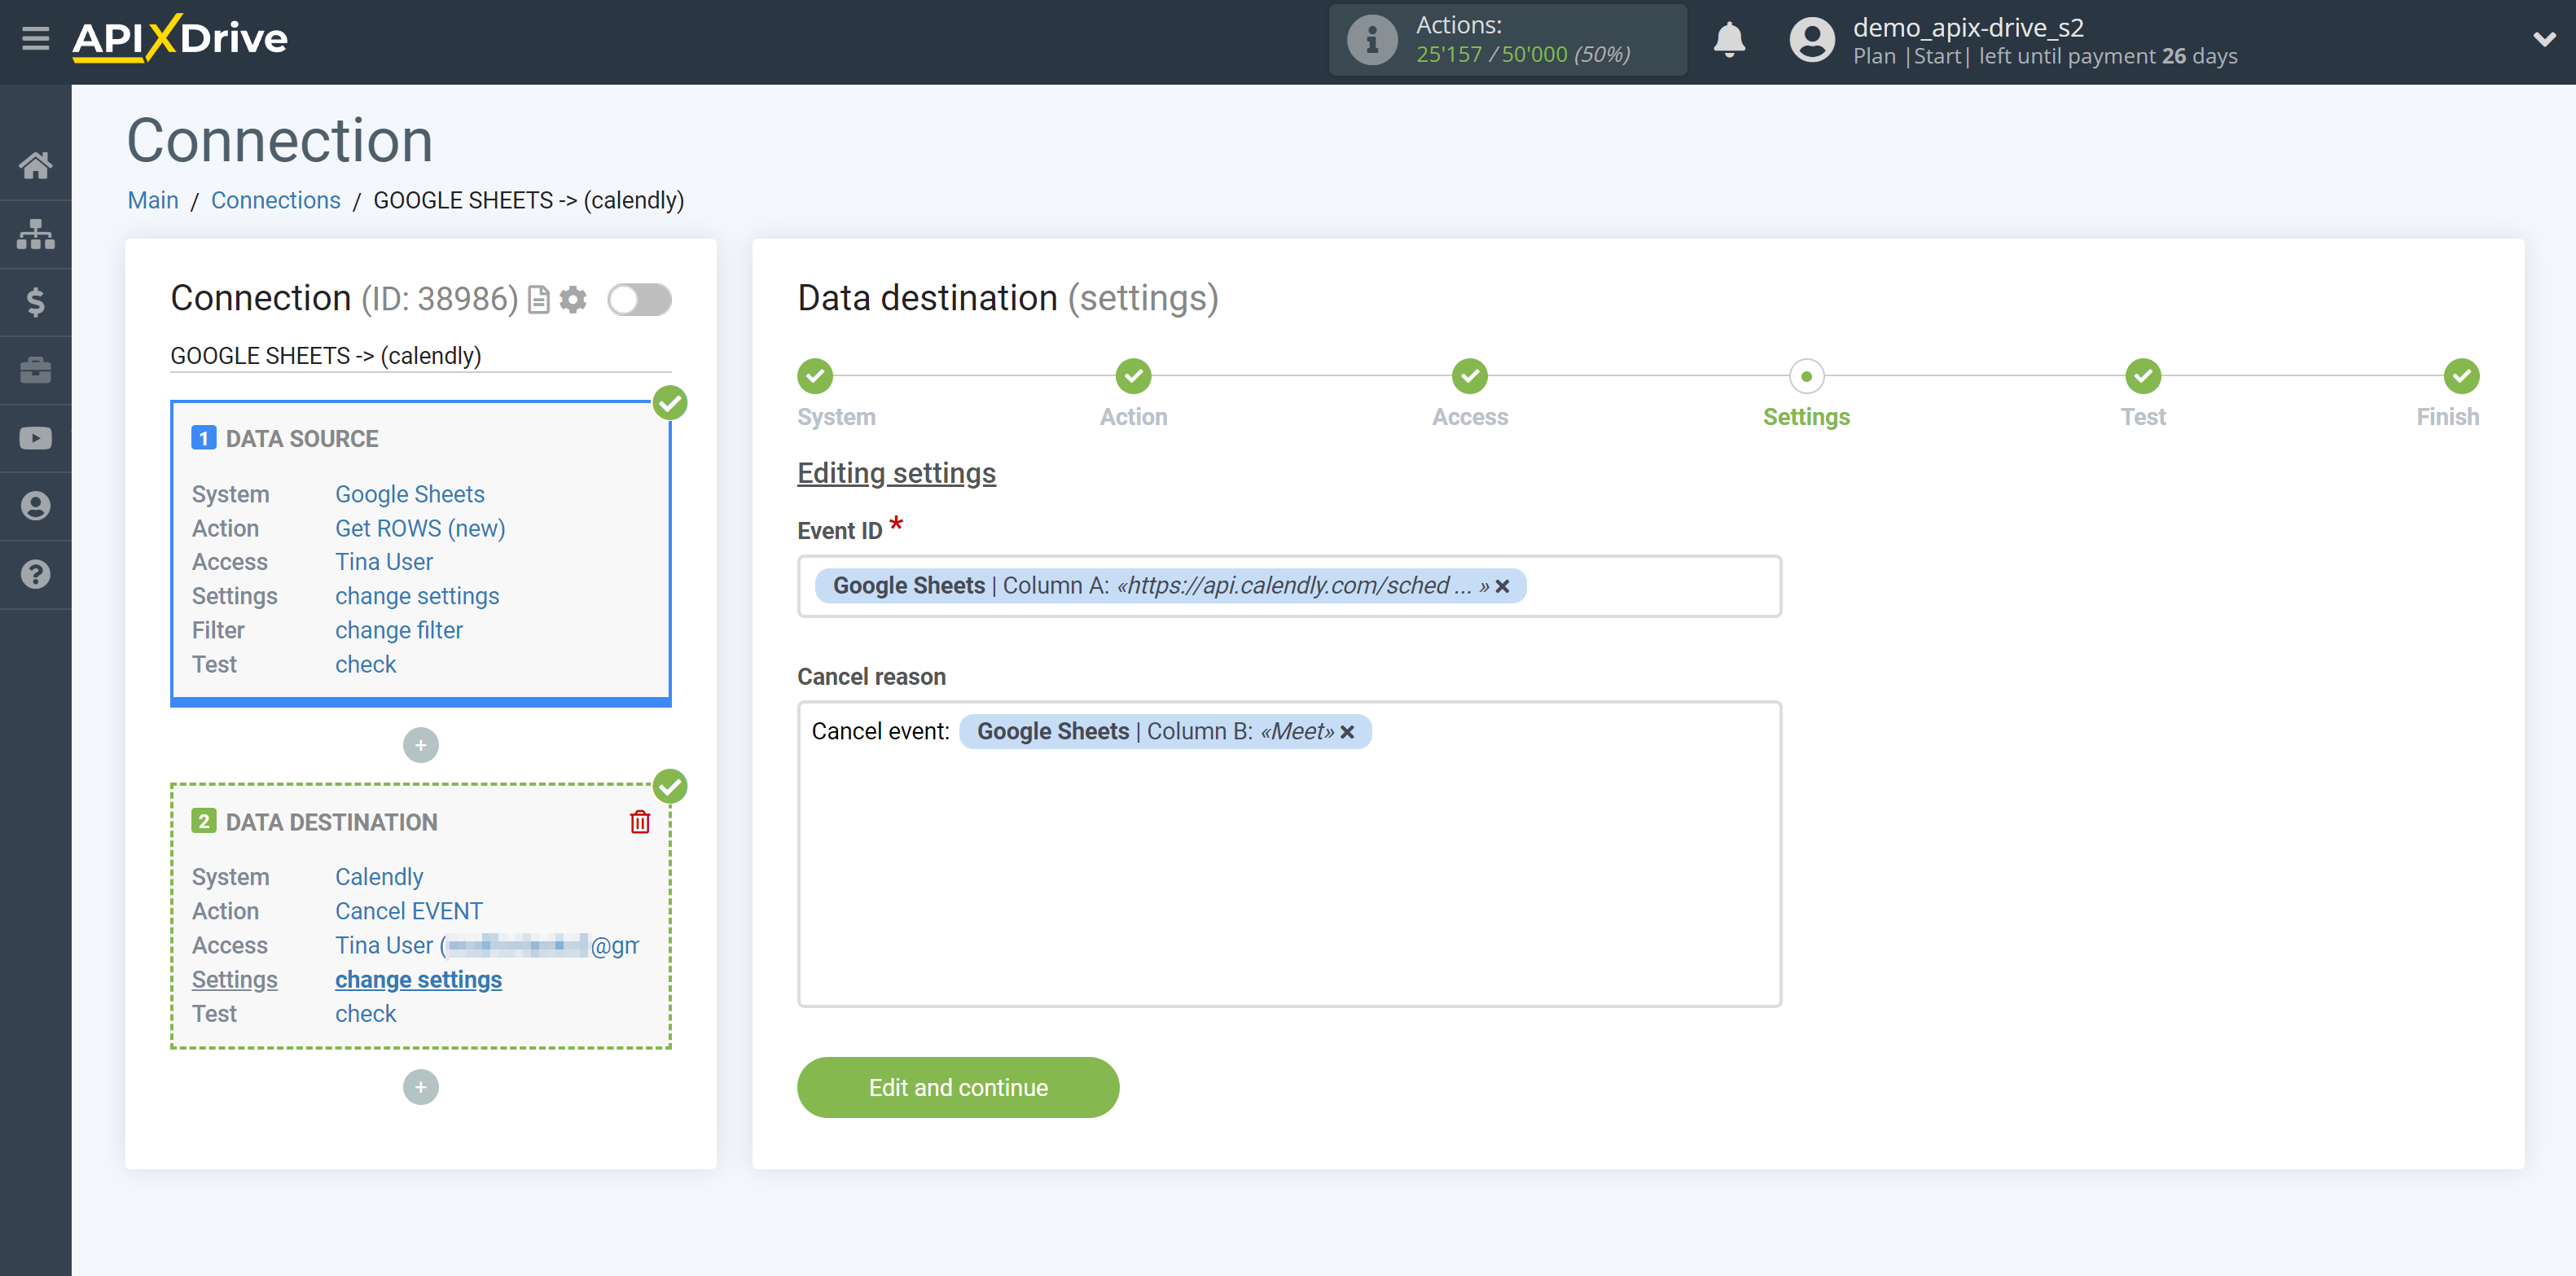Click the delete trash icon on DATA DESTINATION block
The image size is (2576, 1276).
click(638, 822)
